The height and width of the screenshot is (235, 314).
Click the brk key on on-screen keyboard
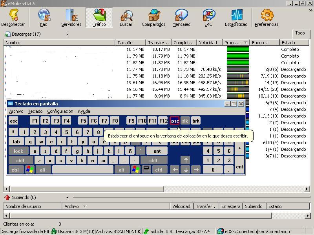click(x=195, y=121)
